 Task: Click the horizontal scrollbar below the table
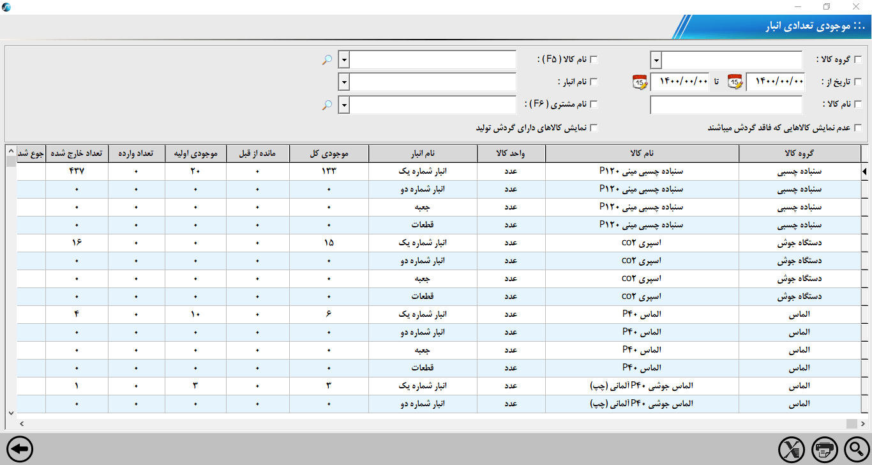tap(434, 423)
